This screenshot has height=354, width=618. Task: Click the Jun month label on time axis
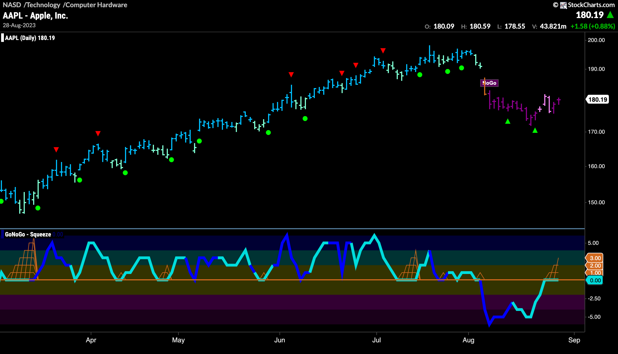coord(280,340)
